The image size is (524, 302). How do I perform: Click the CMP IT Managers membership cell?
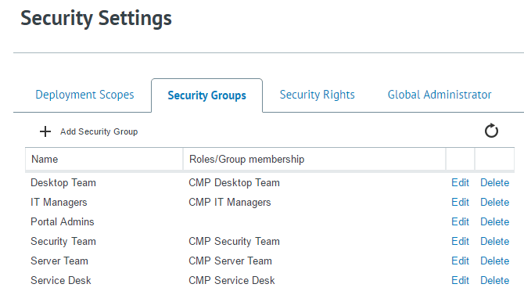pos(230,203)
